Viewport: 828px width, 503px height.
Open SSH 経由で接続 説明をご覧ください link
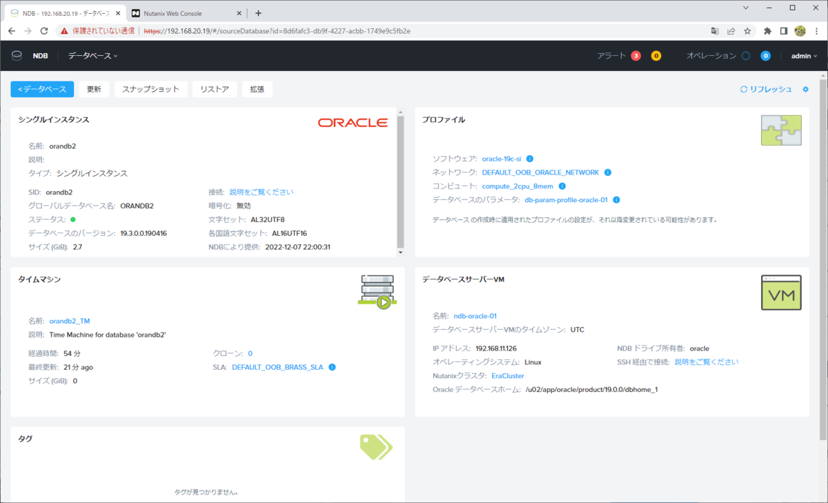[707, 362]
